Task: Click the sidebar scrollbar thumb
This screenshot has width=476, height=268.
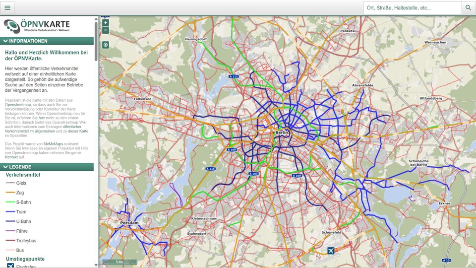Action: (x=96, y=41)
